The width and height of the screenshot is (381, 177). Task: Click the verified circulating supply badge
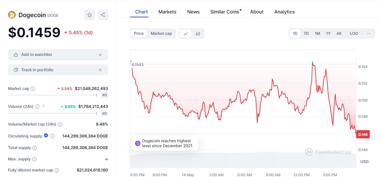pyautogui.click(x=46, y=136)
